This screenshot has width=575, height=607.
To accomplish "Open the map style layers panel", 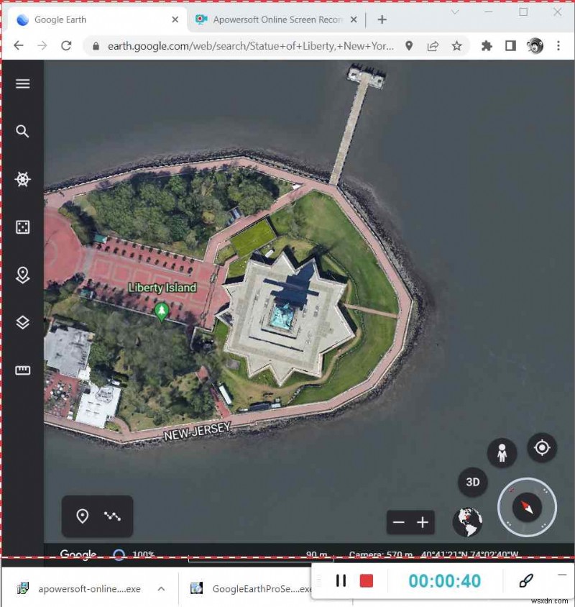I will coord(22,323).
